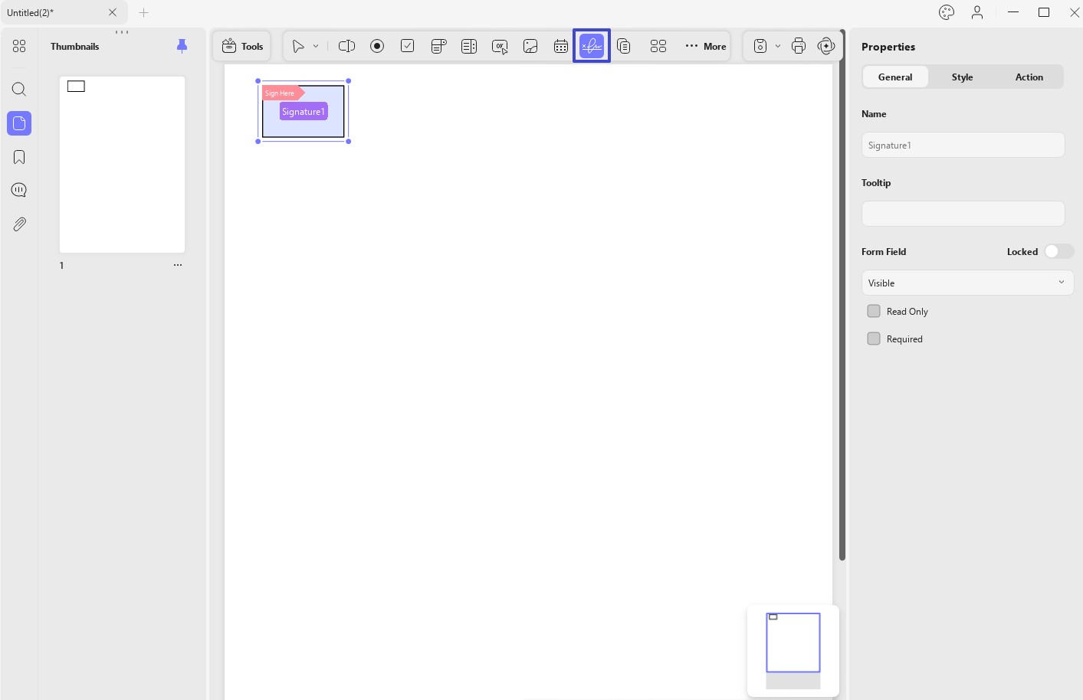Switch to the Action tab in Properties
Viewport: 1083px width, 700px height.
[x=1029, y=77]
